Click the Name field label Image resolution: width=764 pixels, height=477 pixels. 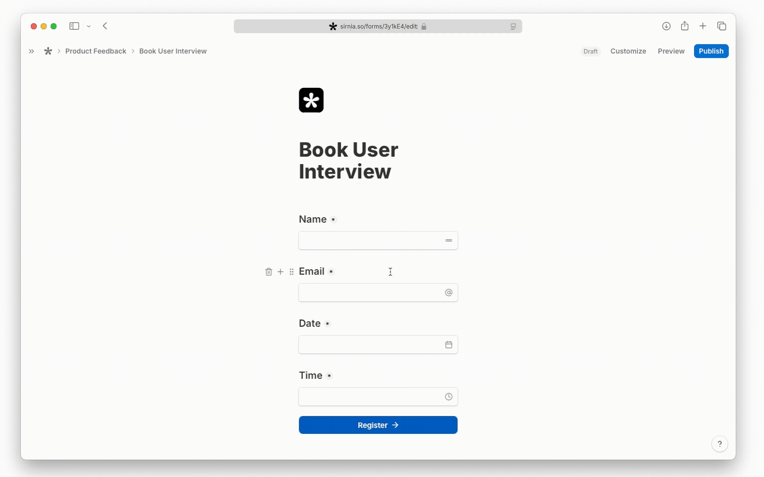click(x=313, y=219)
